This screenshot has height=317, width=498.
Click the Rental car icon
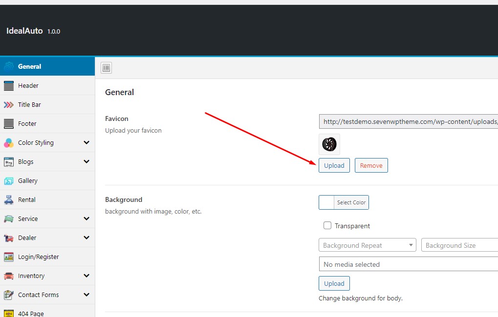pos(9,200)
